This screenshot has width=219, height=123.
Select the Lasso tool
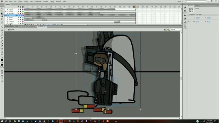coord(2,19)
